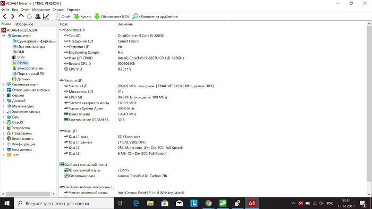Open Microsoft Store from the taskbar
This screenshot has width=372, height=209.
pos(165,203)
